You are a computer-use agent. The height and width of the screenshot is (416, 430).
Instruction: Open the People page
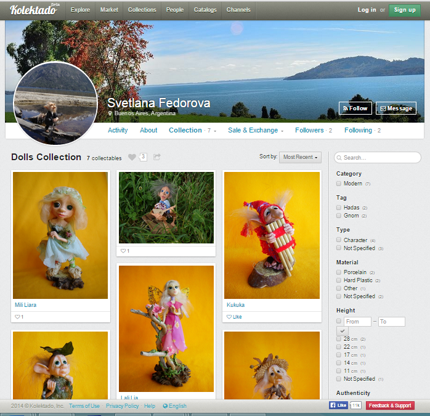pos(175,10)
